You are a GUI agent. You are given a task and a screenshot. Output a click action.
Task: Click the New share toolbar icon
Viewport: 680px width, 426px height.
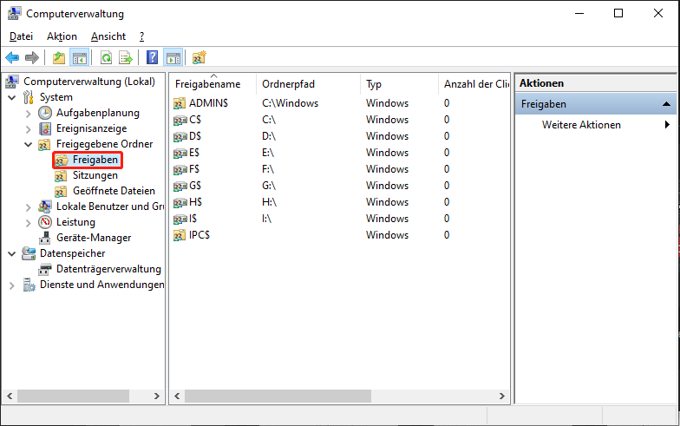click(199, 58)
